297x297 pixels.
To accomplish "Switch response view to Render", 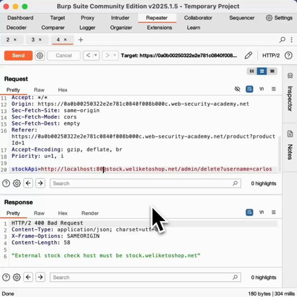I will [x=90, y=213].
